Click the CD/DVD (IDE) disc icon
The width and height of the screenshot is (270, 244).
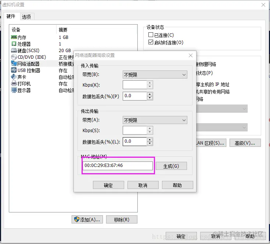click(14, 57)
